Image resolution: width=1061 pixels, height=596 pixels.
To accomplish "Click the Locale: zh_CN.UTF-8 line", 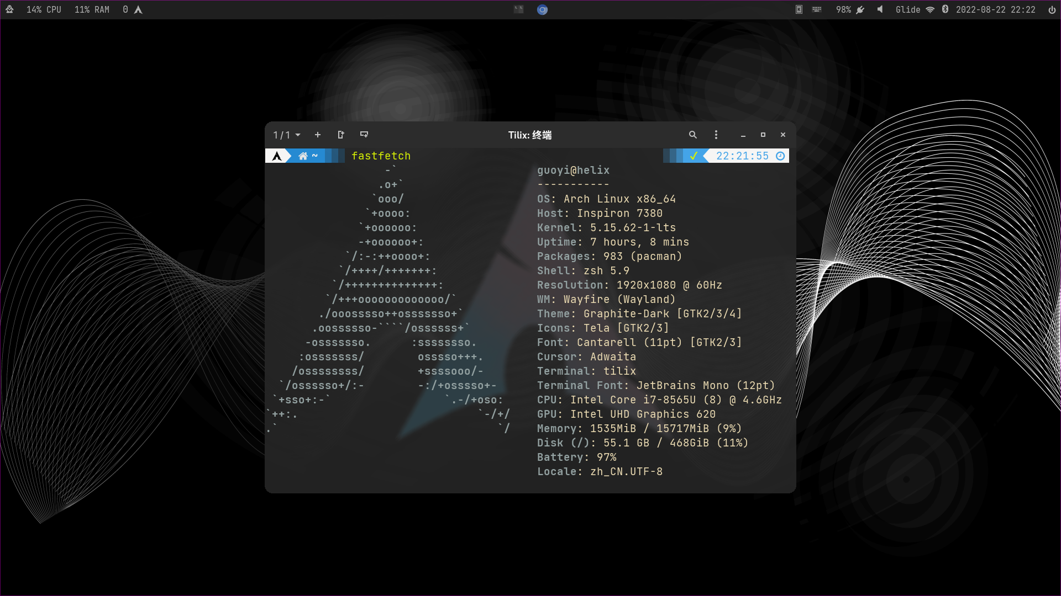I will click(x=600, y=472).
